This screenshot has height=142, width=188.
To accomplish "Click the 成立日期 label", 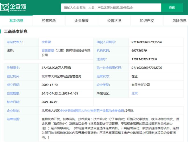I will coord(13,85).
